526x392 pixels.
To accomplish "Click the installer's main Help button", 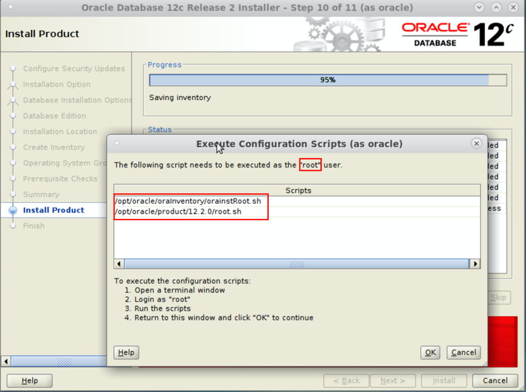I will click(x=30, y=380).
